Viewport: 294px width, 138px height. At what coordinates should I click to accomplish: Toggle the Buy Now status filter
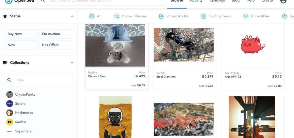(22, 34)
